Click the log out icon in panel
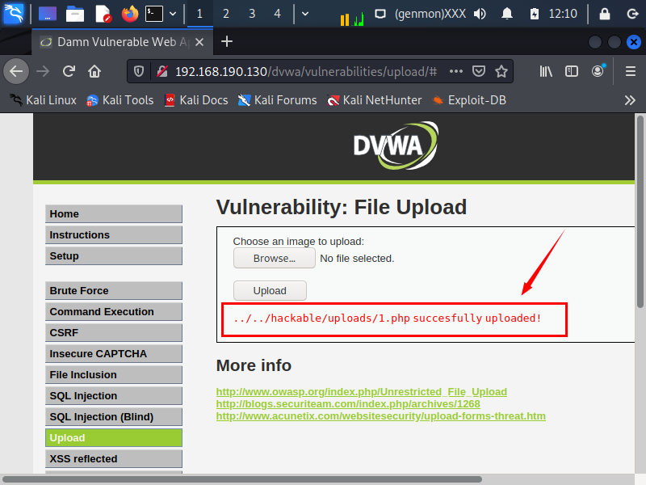Screen dimensions: 646x485 tap(632, 14)
